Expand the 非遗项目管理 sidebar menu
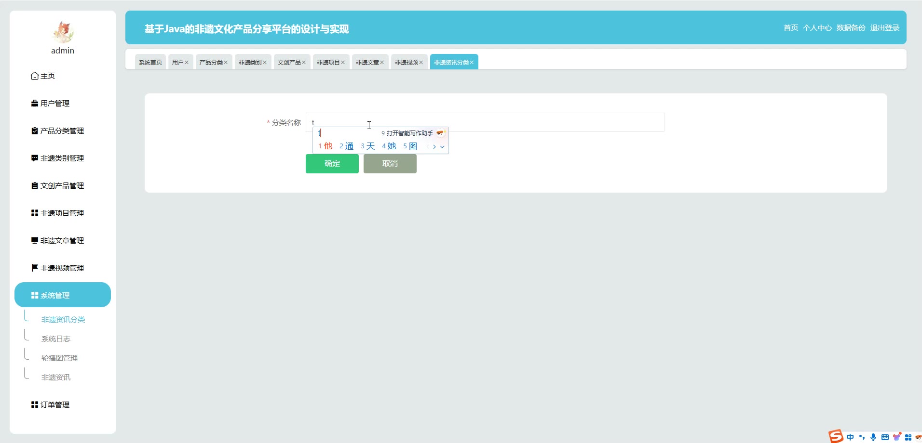Image resolution: width=922 pixels, height=443 pixels. point(63,213)
